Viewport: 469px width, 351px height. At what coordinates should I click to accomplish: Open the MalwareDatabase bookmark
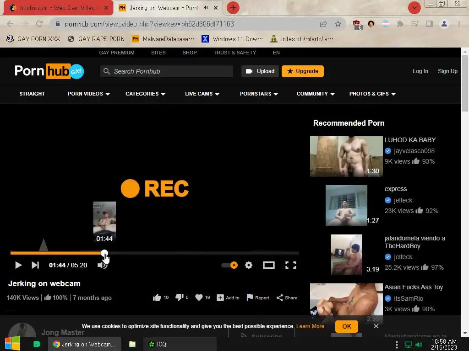click(x=164, y=39)
